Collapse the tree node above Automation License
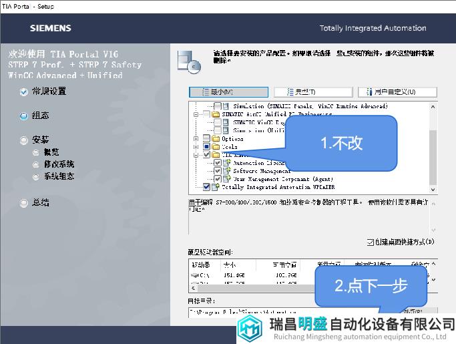Viewport: 456px width, 344px height. pos(196,155)
